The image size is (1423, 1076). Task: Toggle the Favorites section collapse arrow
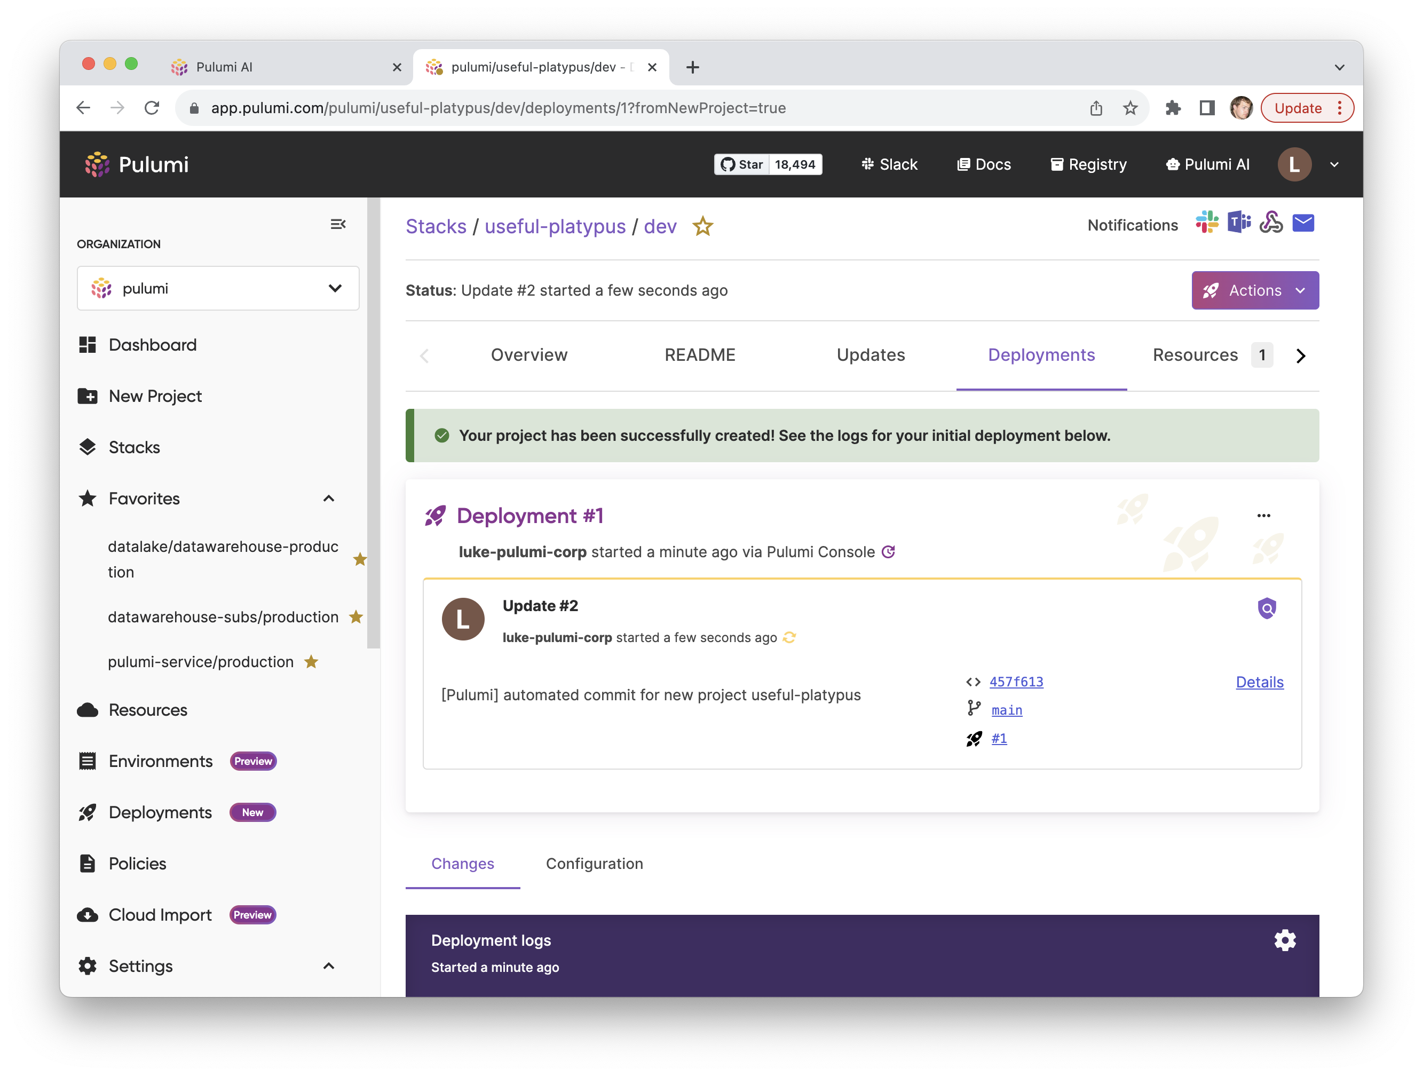pyautogui.click(x=328, y=497)
